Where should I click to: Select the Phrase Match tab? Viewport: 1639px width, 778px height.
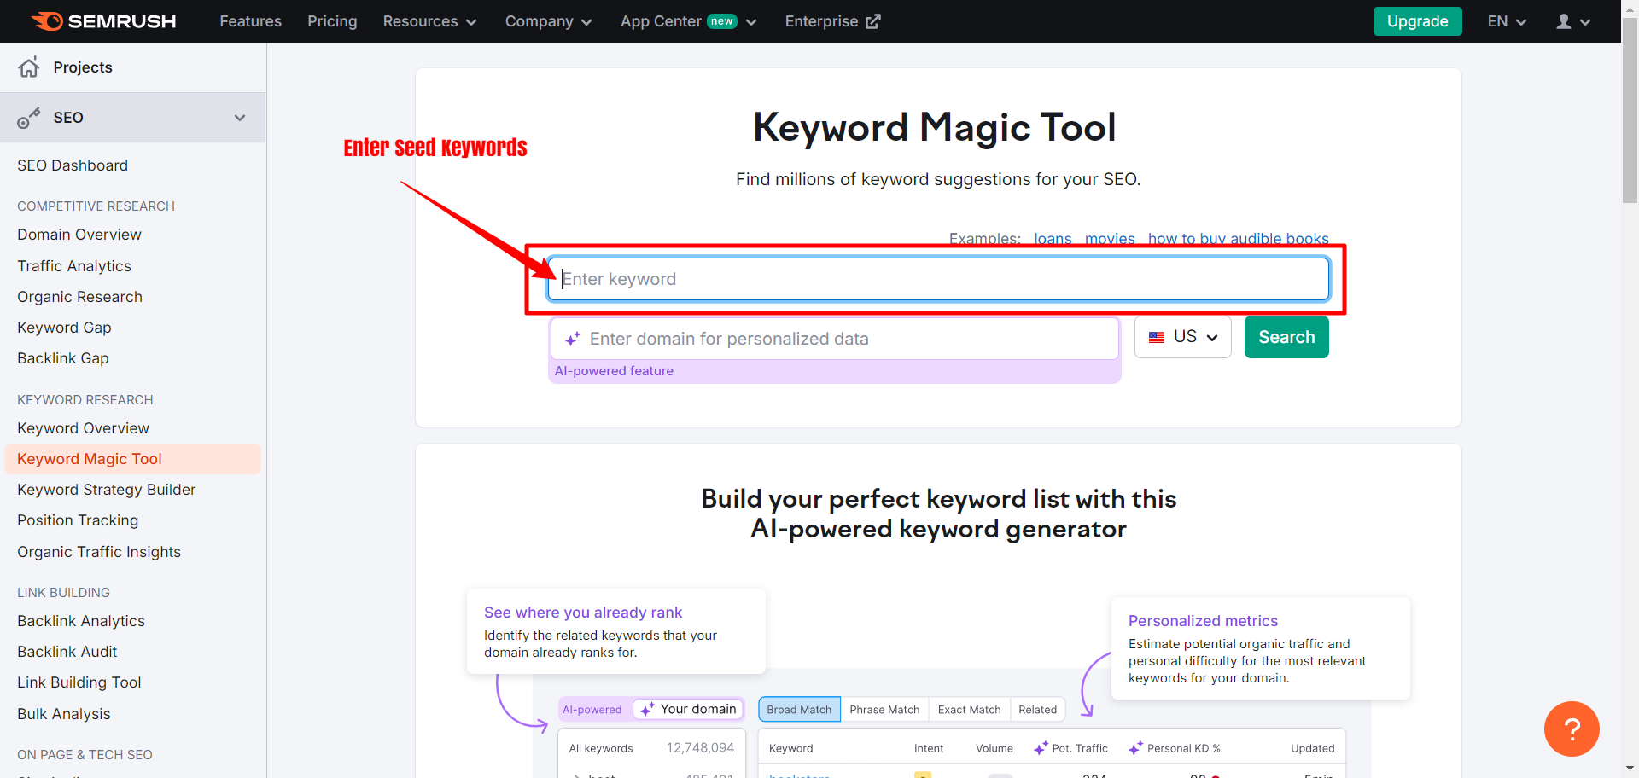tap(884, 709)
